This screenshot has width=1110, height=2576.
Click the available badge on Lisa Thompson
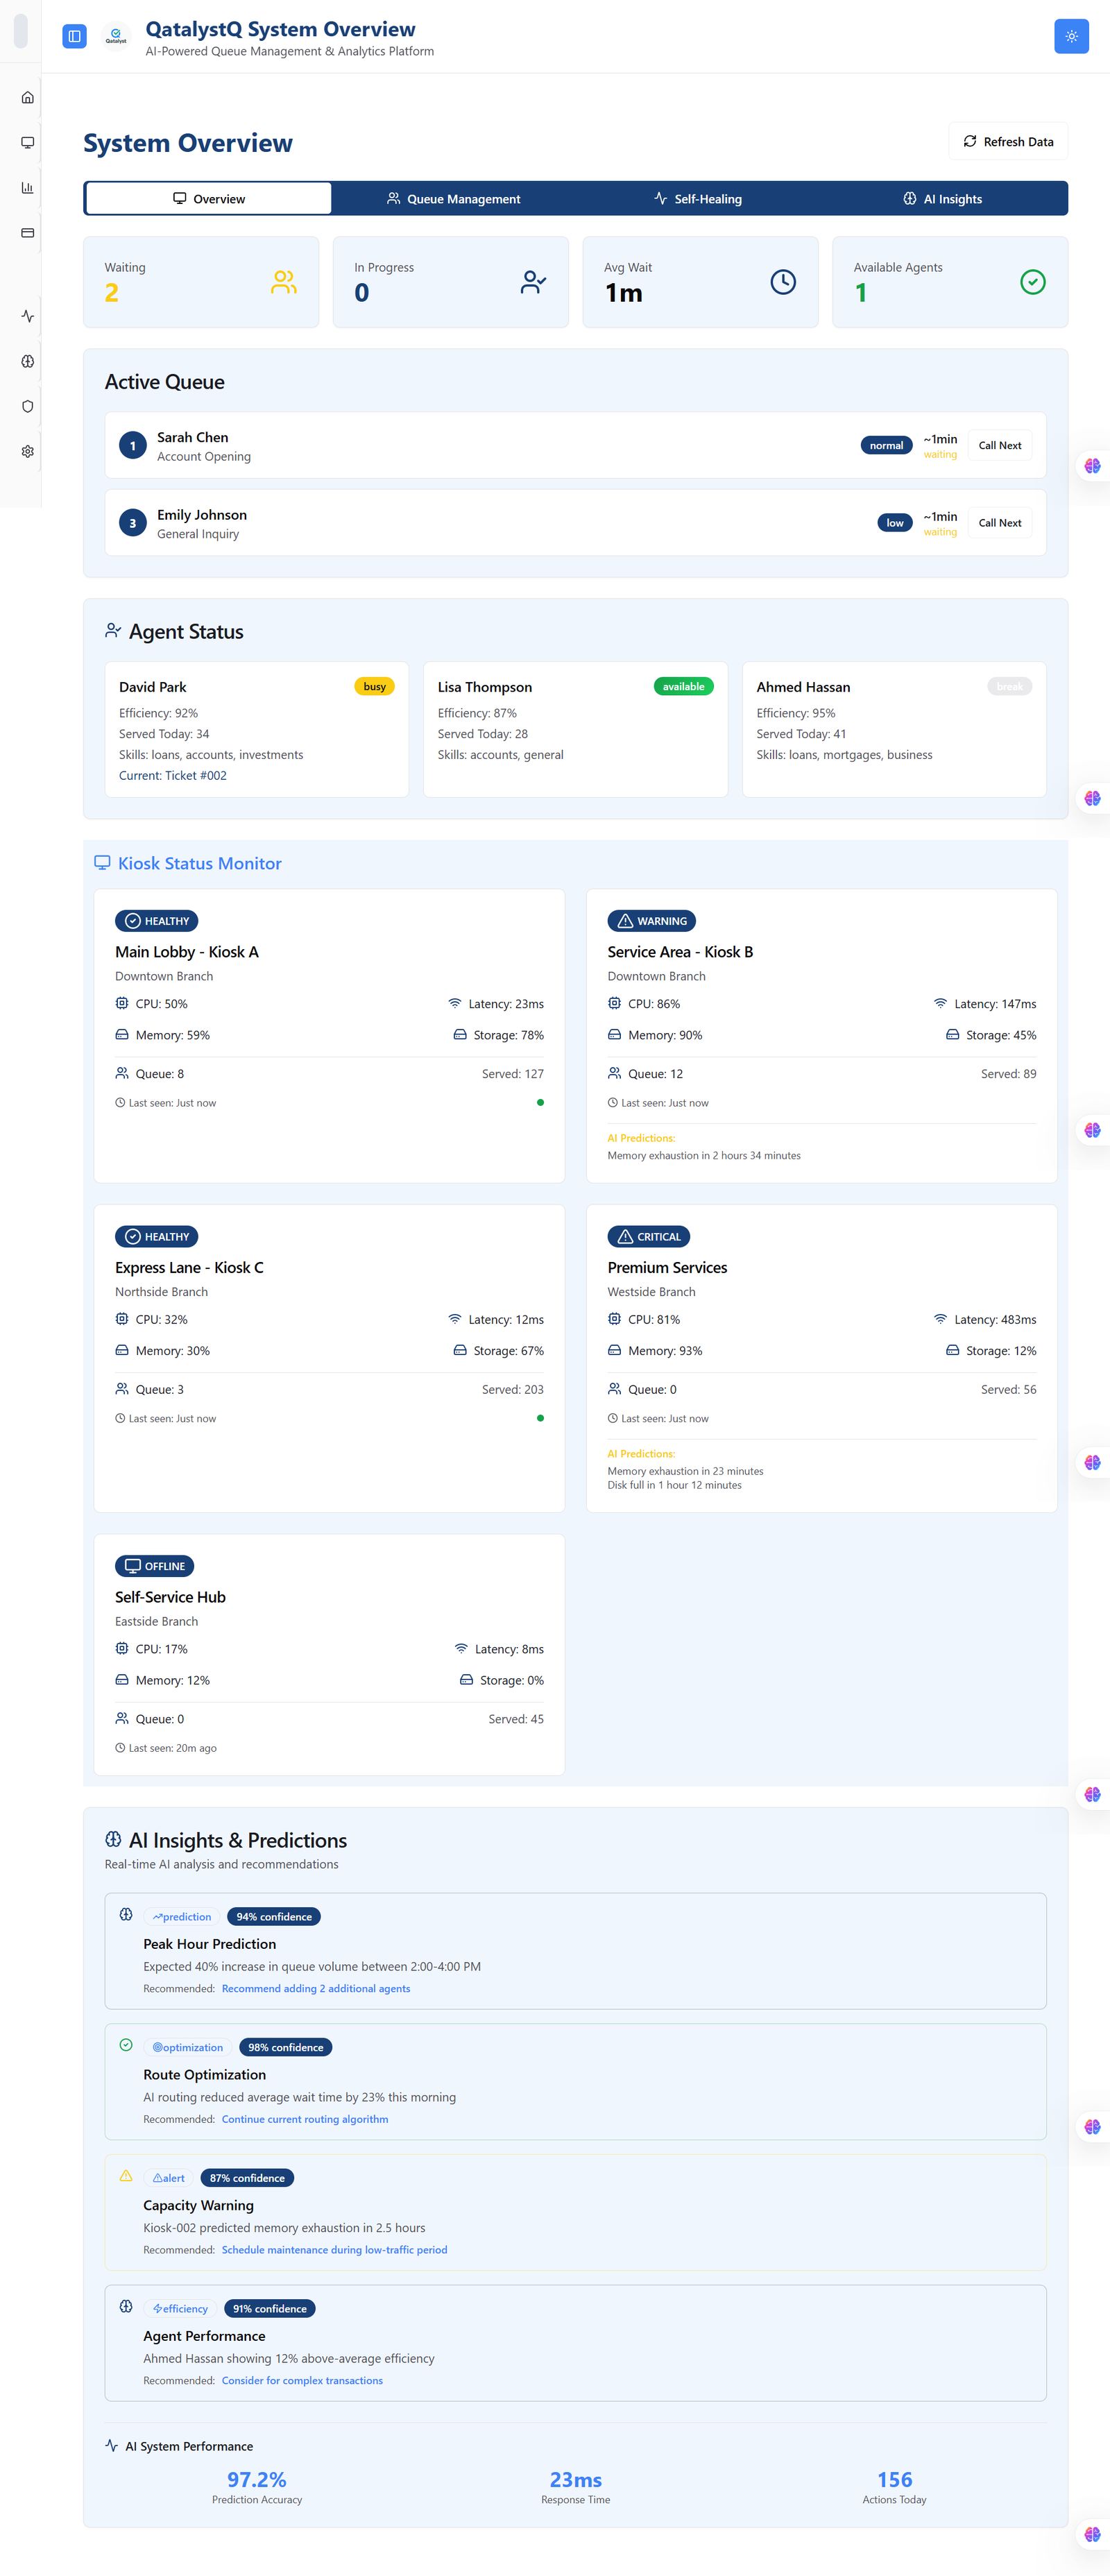[x=683, y=686]
